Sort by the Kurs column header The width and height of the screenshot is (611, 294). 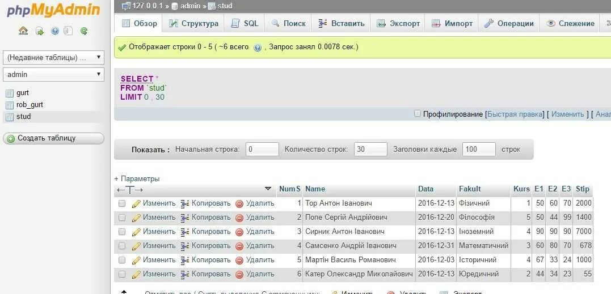(x=521, y=189)
